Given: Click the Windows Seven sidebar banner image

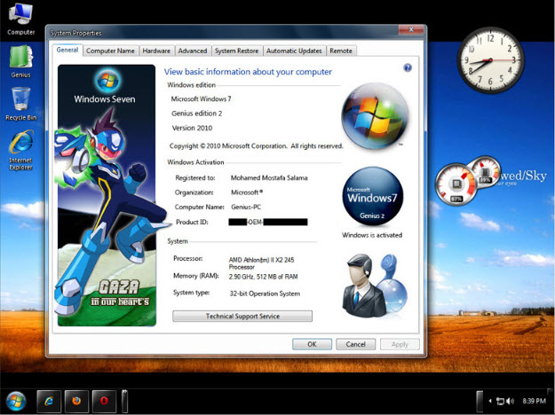Looking at the screenshot, I should coord(107,195).
